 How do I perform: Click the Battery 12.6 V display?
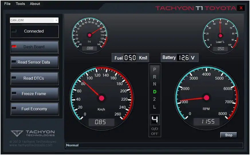click(180, 57)
